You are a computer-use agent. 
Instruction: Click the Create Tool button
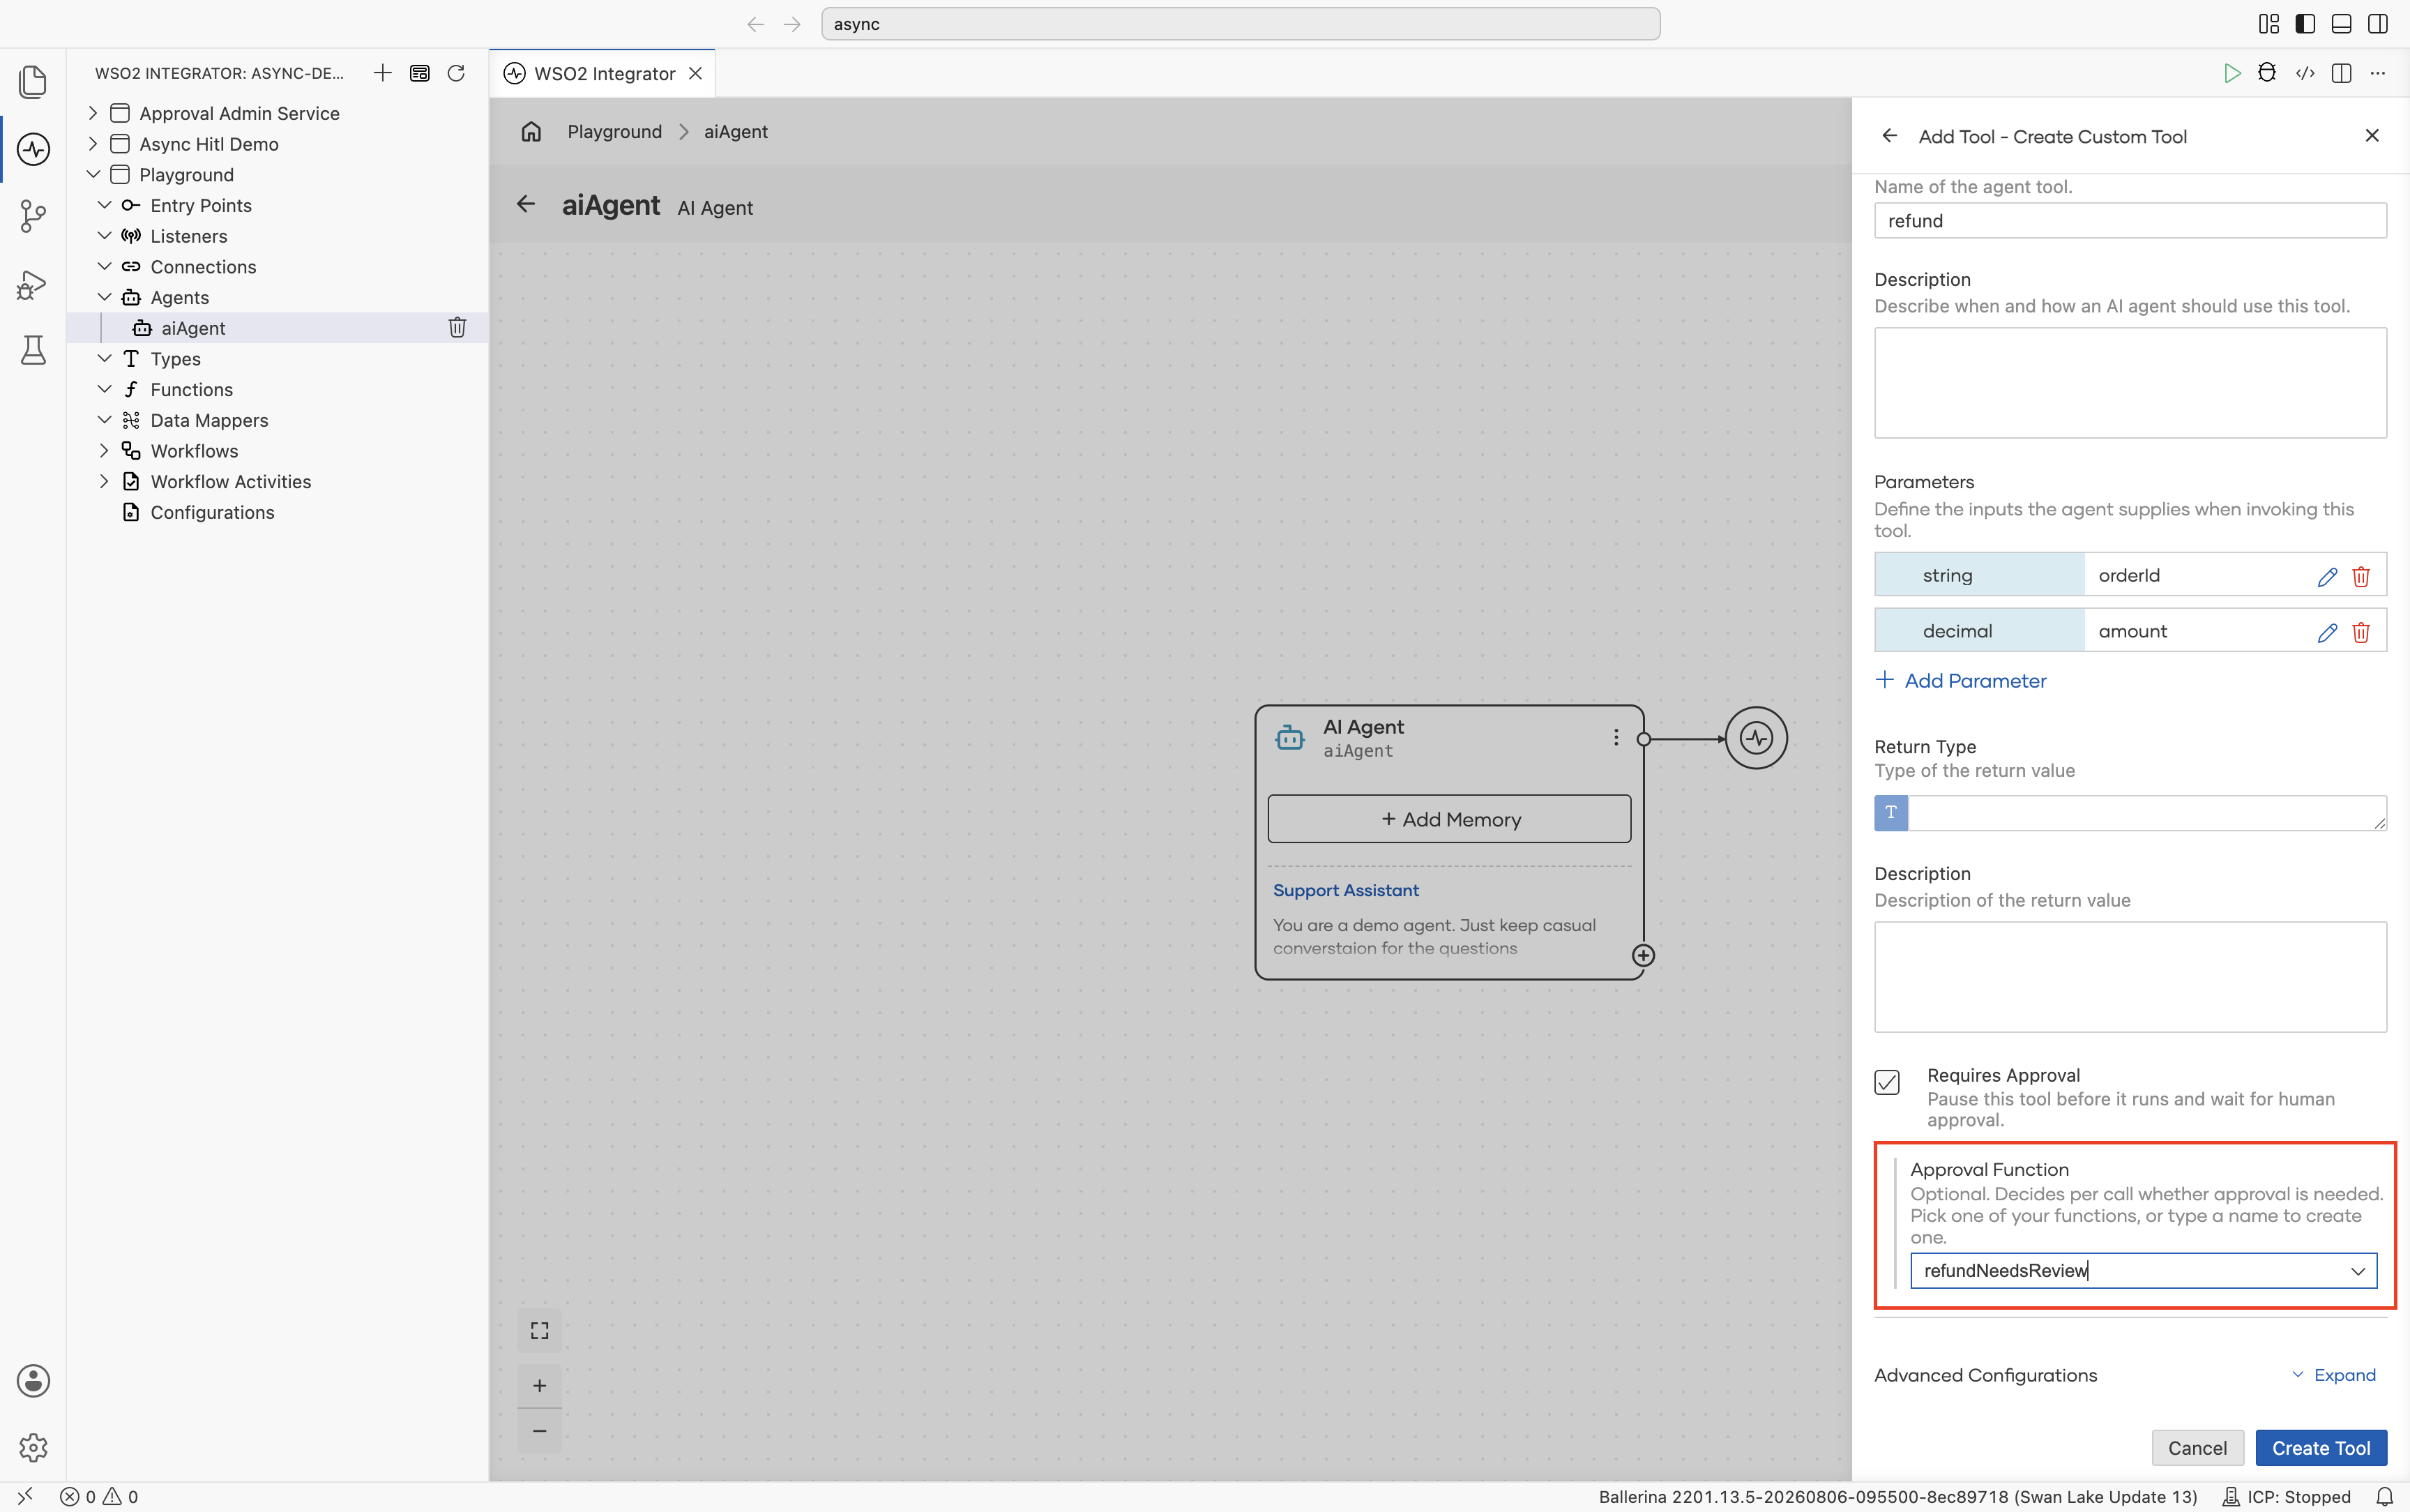(x=2321, y=1448)
